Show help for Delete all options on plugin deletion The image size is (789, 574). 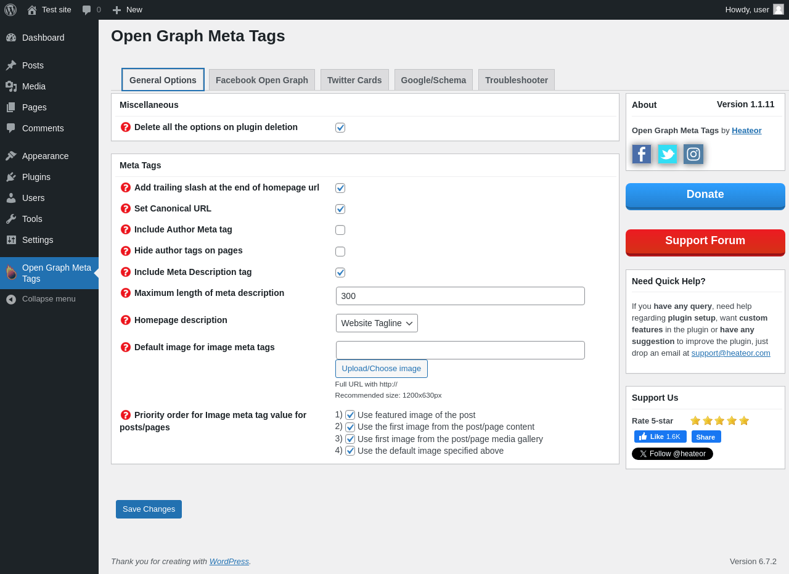(126, 127)
